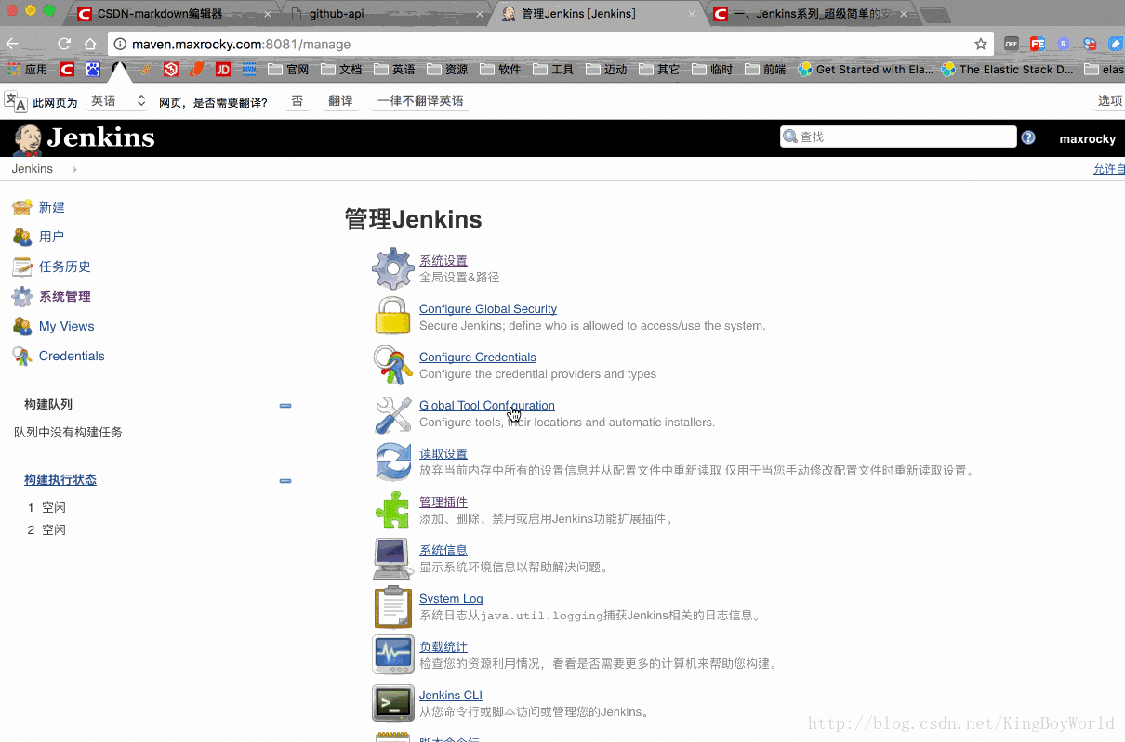Click the Jenkins breadcrumb link
The height and width of the screenshot is (742, 1125).
coord(33,169)
